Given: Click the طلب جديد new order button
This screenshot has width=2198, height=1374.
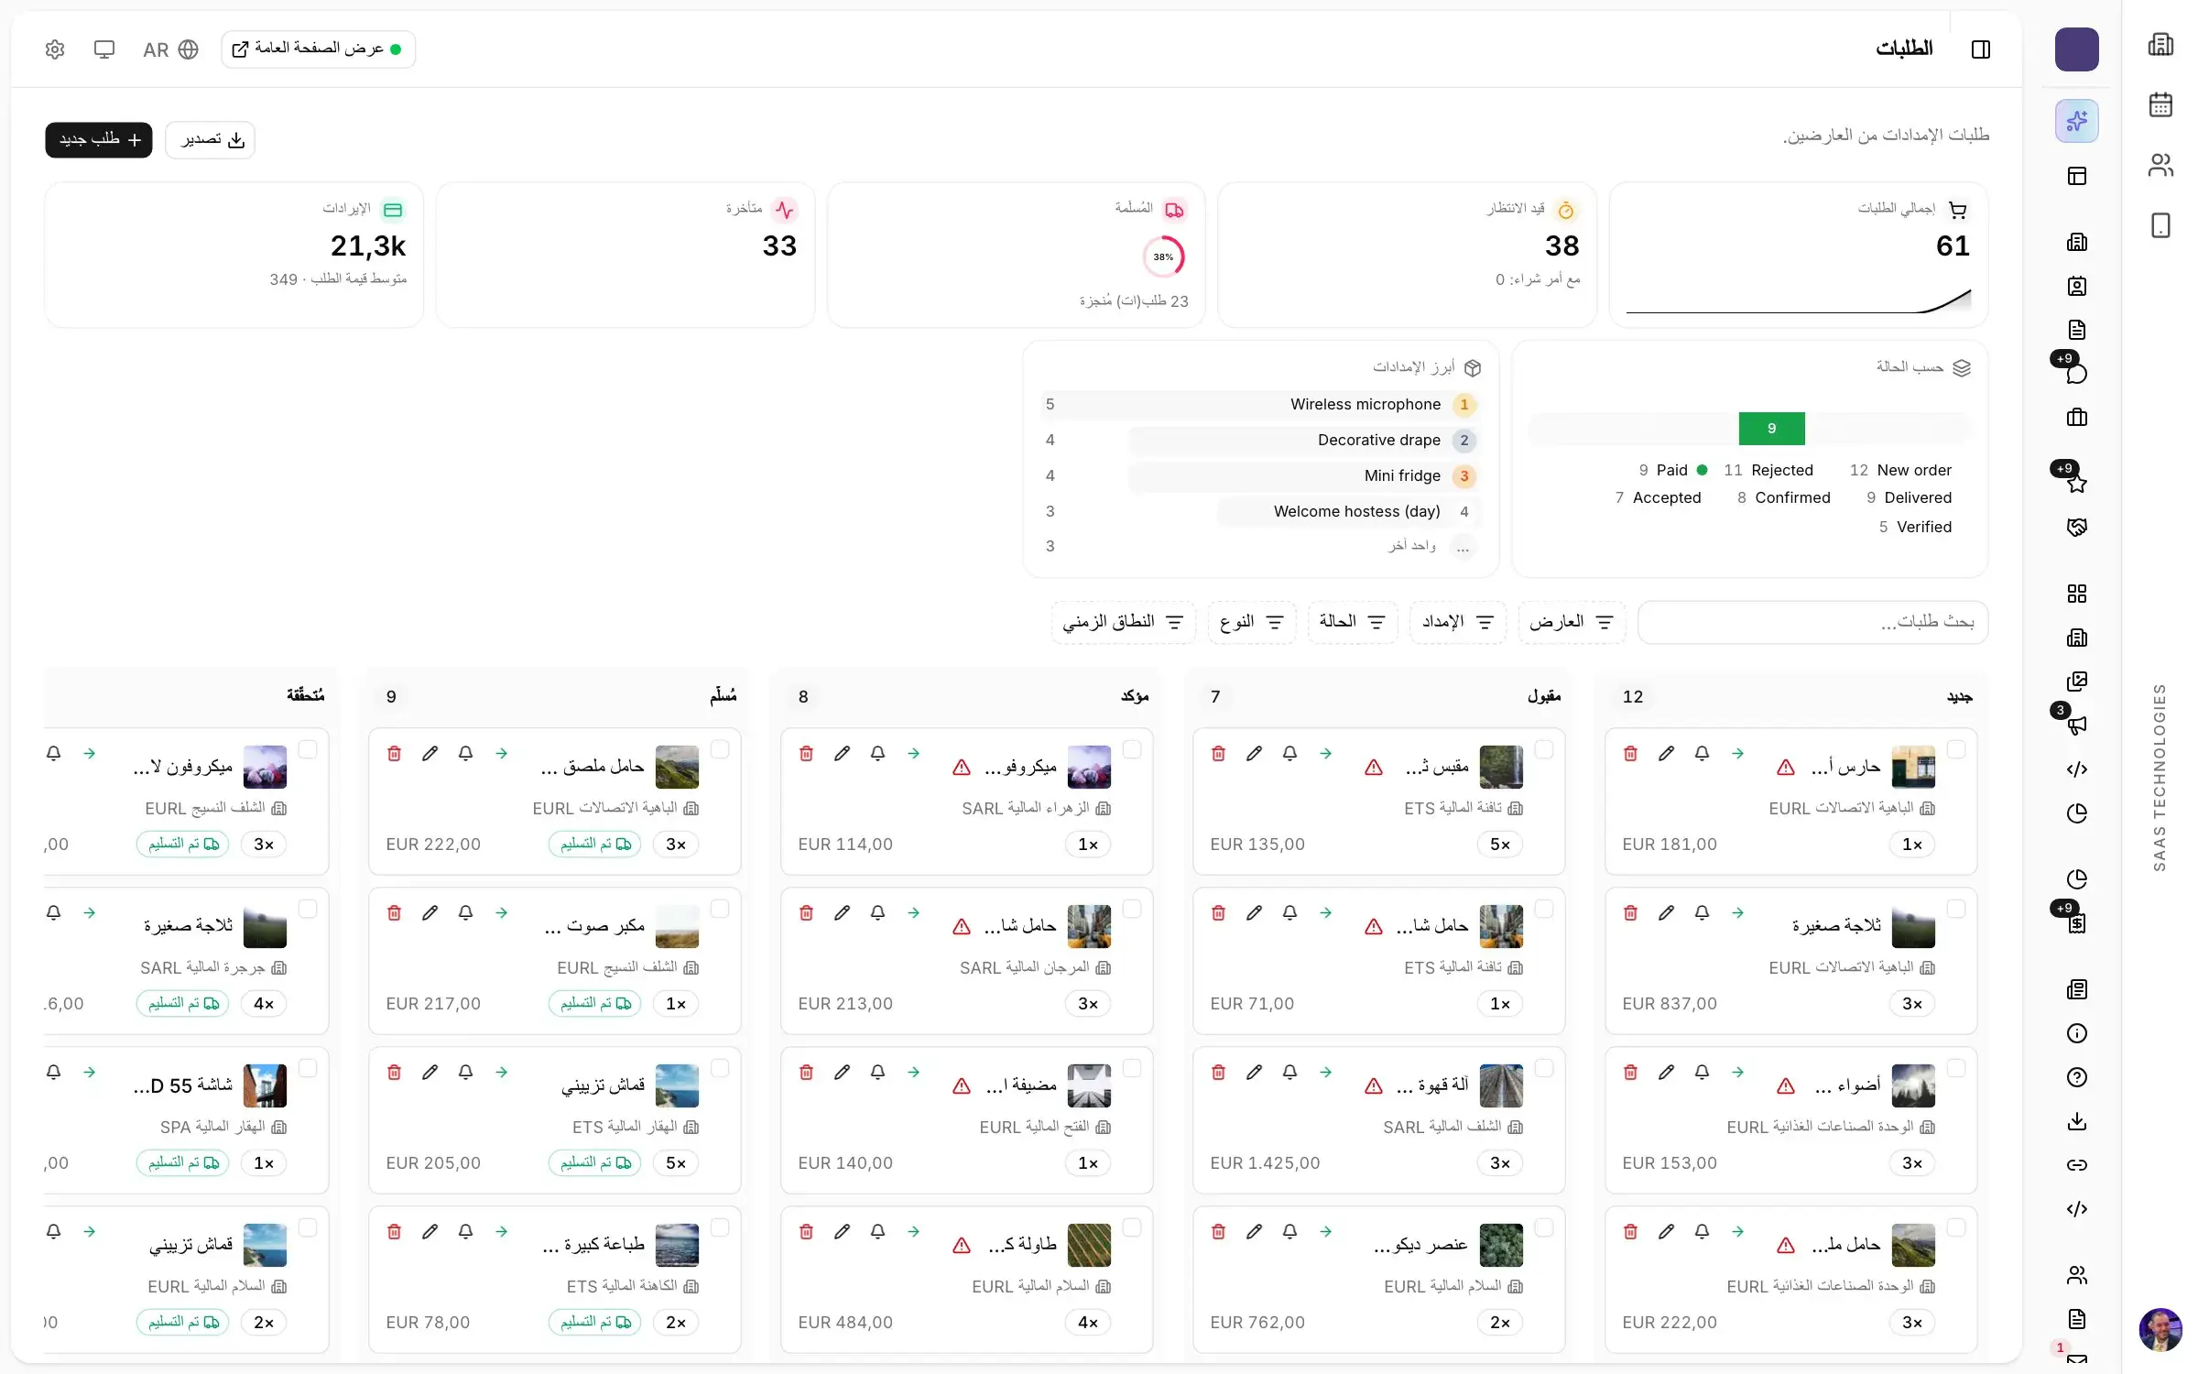Looking at the screenshot, I should [x=99, y=139].
